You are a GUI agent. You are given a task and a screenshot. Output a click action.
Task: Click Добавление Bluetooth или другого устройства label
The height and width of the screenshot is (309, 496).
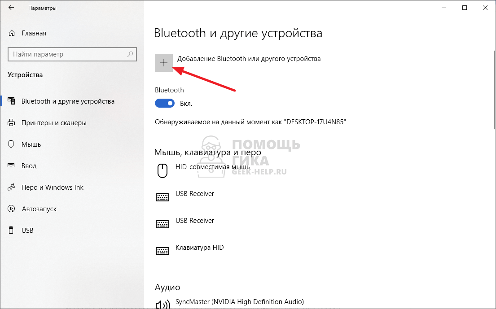point(249,59)
